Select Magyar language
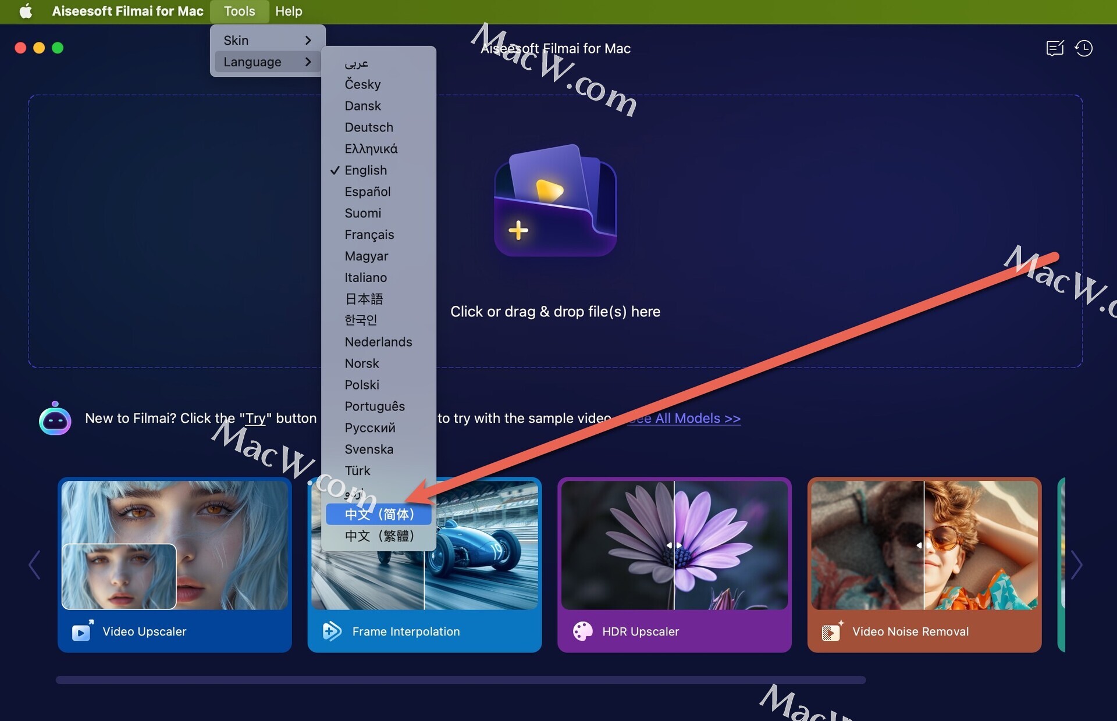The width and height of the screenshot is (1117, 721). point(379,256)
